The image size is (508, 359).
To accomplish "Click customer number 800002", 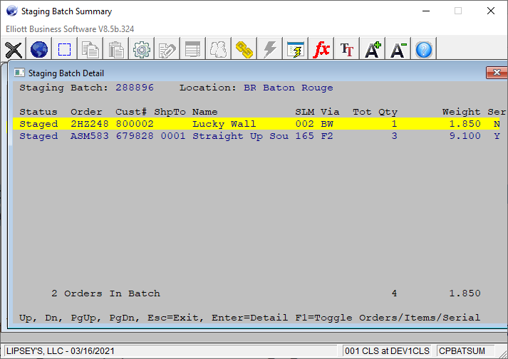I will [135, 124].
